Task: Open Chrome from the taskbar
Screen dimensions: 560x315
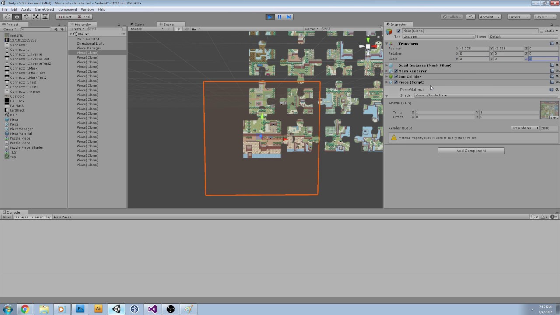Action: tap(25, 309)
